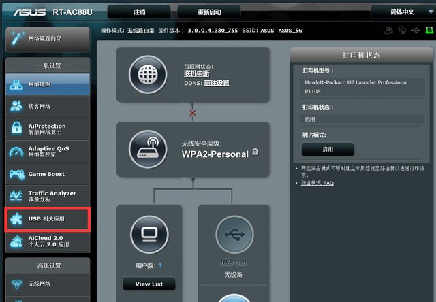Click the 启用 printer status value
436x302 pixels.
(309, 119)
